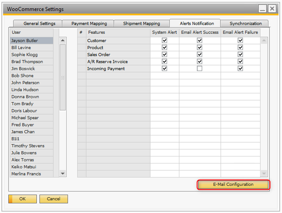Switch to General Settings tab

39,24
